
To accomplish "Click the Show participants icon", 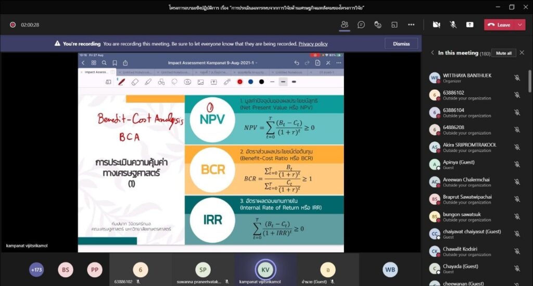I will tap(344, 24).
